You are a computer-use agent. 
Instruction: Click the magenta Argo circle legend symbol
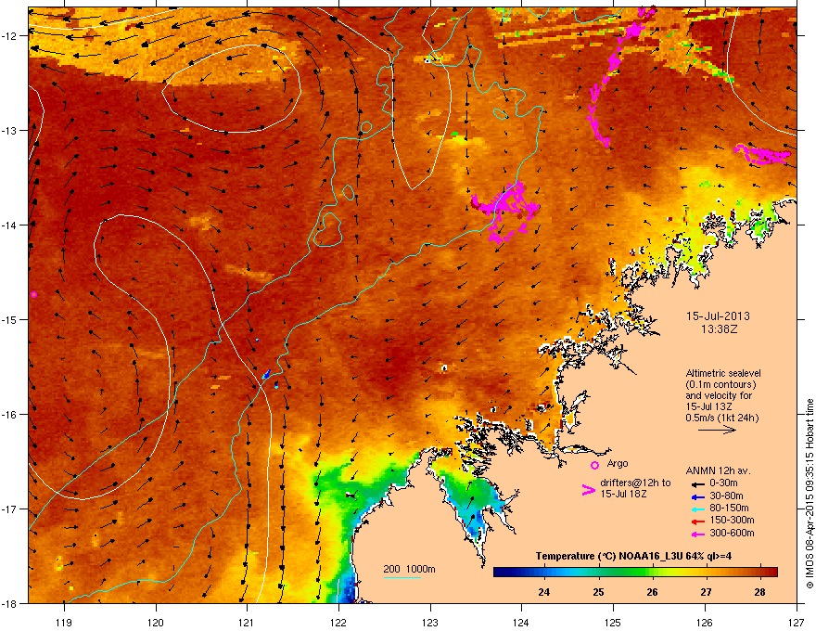pyautogui.click(x=594, y=465)
